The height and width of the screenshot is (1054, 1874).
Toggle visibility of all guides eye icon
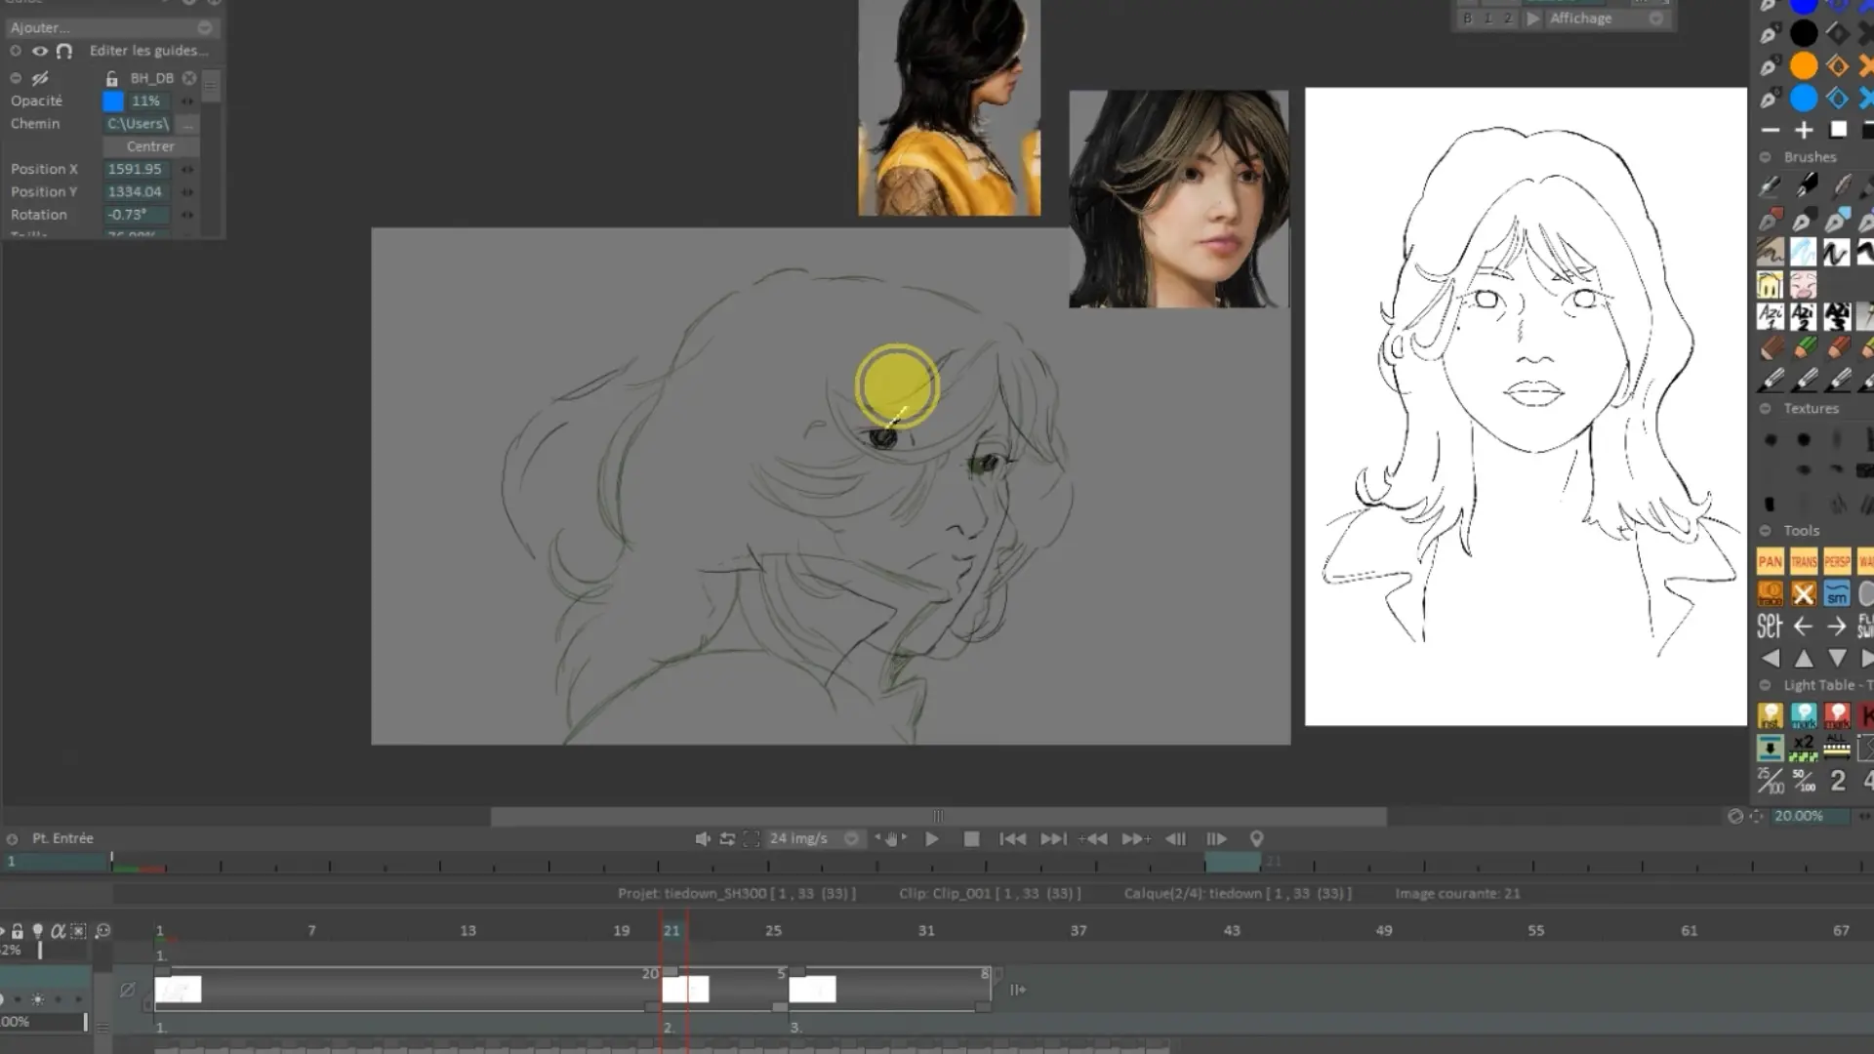40,51
